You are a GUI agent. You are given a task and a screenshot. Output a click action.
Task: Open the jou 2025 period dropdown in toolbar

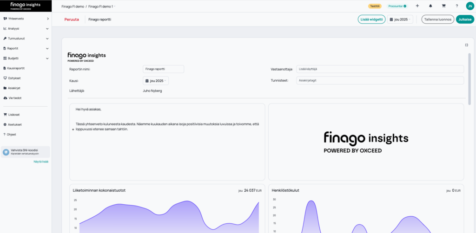click(x=400, y=19)
